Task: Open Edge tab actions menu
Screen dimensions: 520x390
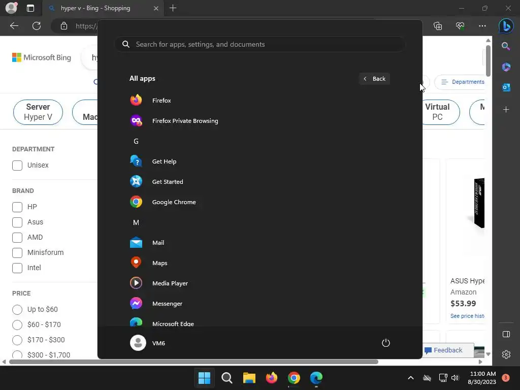Action: pyautogui.click(x=30, y=8)
